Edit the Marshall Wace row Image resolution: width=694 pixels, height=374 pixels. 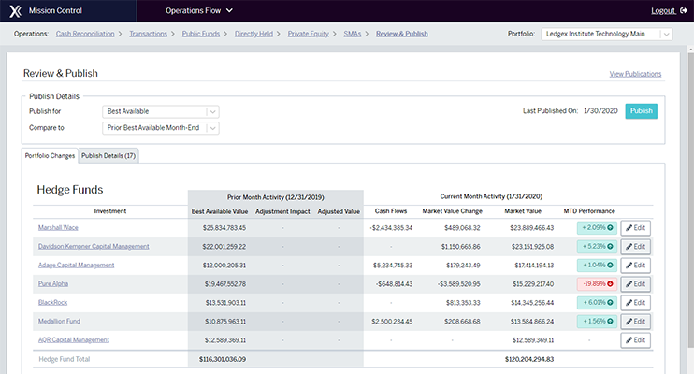(x=636, y=228)
